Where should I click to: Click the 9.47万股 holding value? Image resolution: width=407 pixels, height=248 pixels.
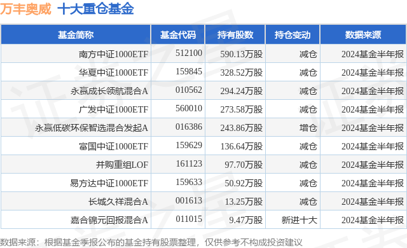click(x=246, y=220)
